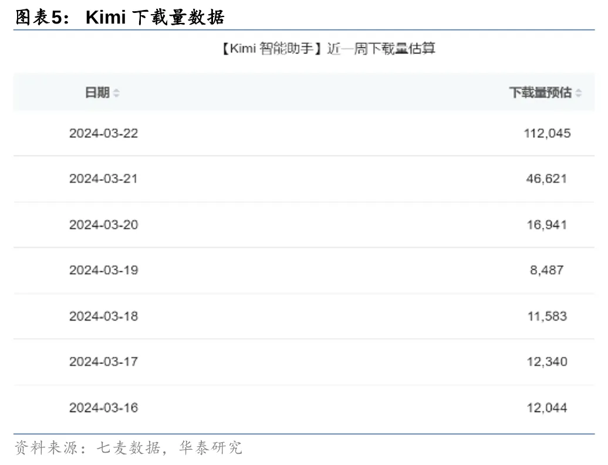The width and height of the screenshot is (608, 465).
Task: Click the 资料来源 source line
Action: 128,449
